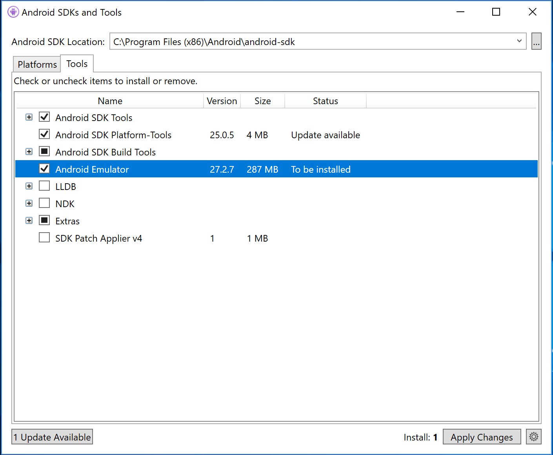The height and width of the screenshot is (455, 553).
Task: Check the SDK Patch Applier v4 checkbox
Action: tap(44, 237)
